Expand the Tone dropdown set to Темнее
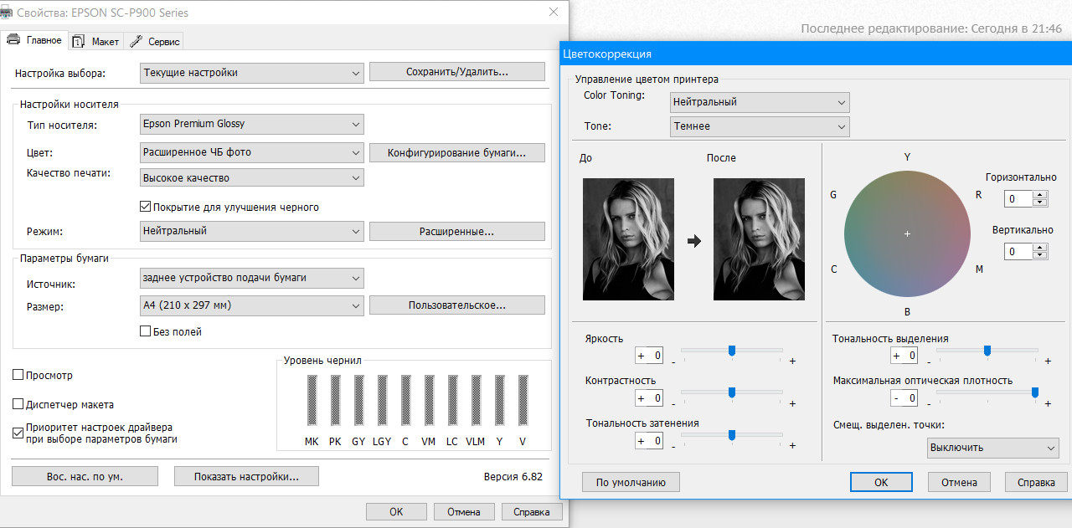 pyautogui.click(x=760, y=126)
